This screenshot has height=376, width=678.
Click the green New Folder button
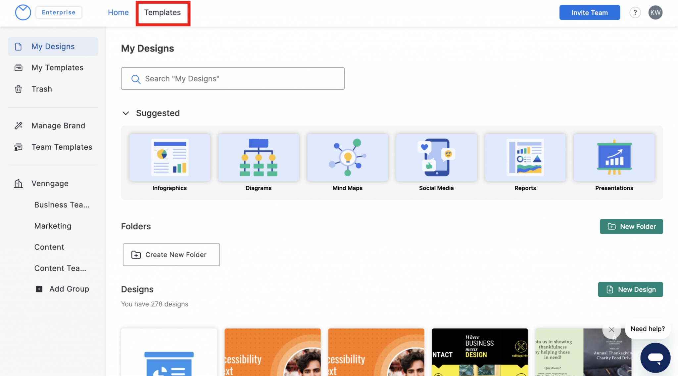(x=631, y=227)
